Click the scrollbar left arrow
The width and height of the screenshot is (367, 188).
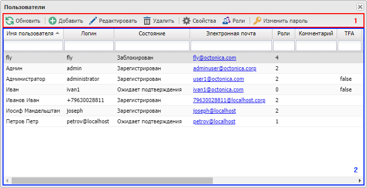(x=7, y=180)
